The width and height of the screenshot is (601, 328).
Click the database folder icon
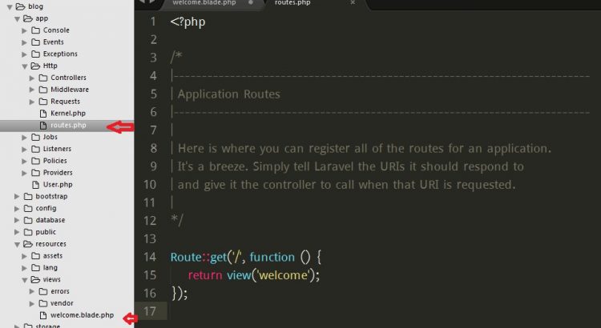coord(28,220)
